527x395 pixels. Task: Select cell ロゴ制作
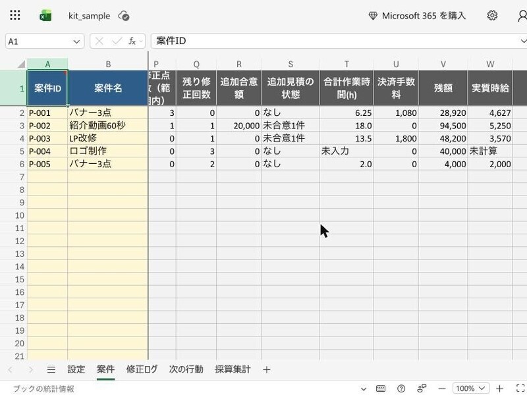[x=108, y=151]
